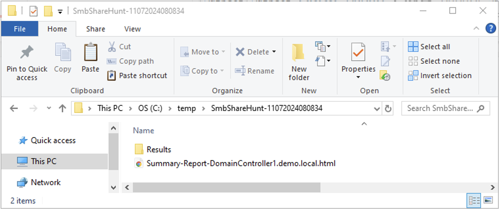This screenshot has height=210, width=500.
Task: Cut the selected item
Action: coord(120,47)
